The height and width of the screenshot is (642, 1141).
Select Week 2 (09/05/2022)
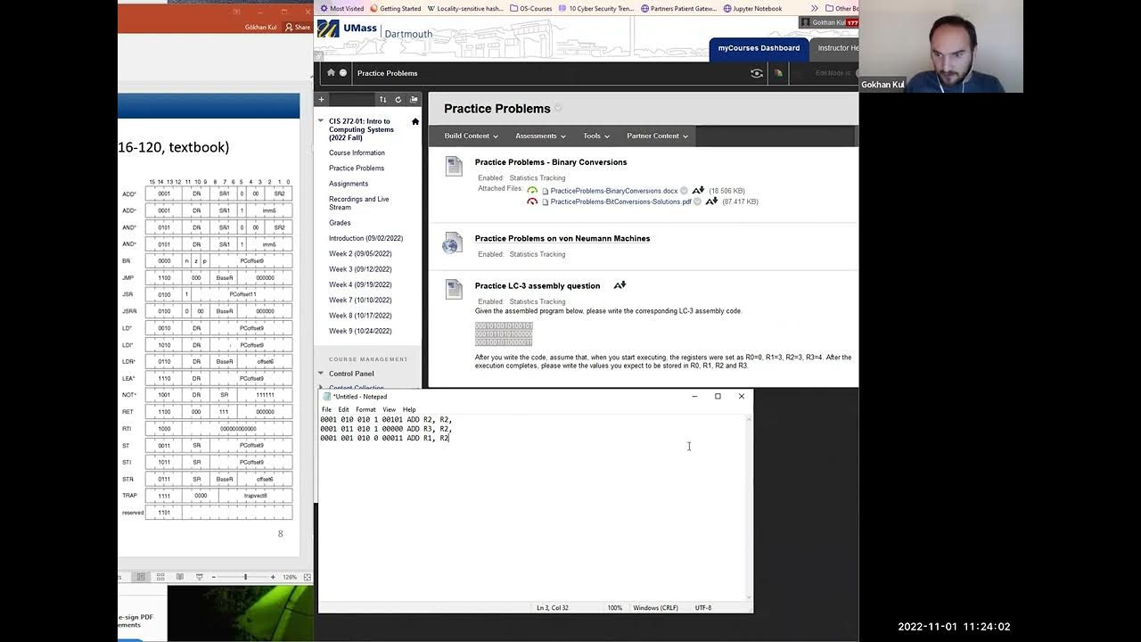(360, 253)
